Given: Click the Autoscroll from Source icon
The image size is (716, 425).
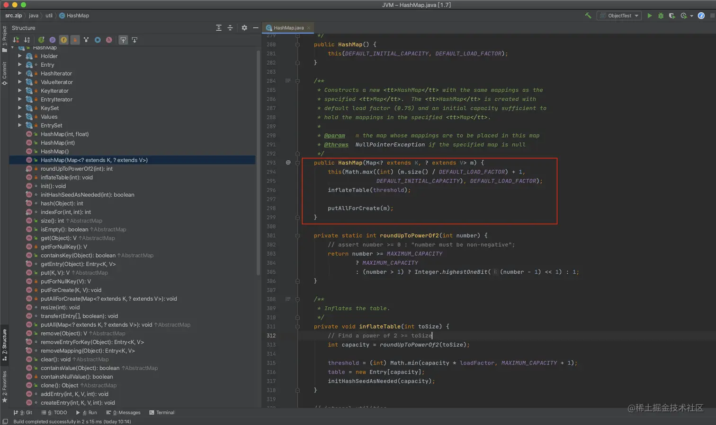Looking at the screenshot, I should [134, 40].
